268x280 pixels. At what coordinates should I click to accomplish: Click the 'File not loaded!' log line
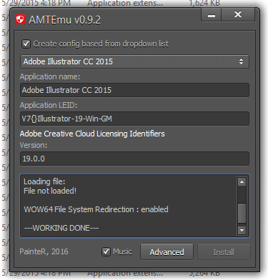coord(50,191)
